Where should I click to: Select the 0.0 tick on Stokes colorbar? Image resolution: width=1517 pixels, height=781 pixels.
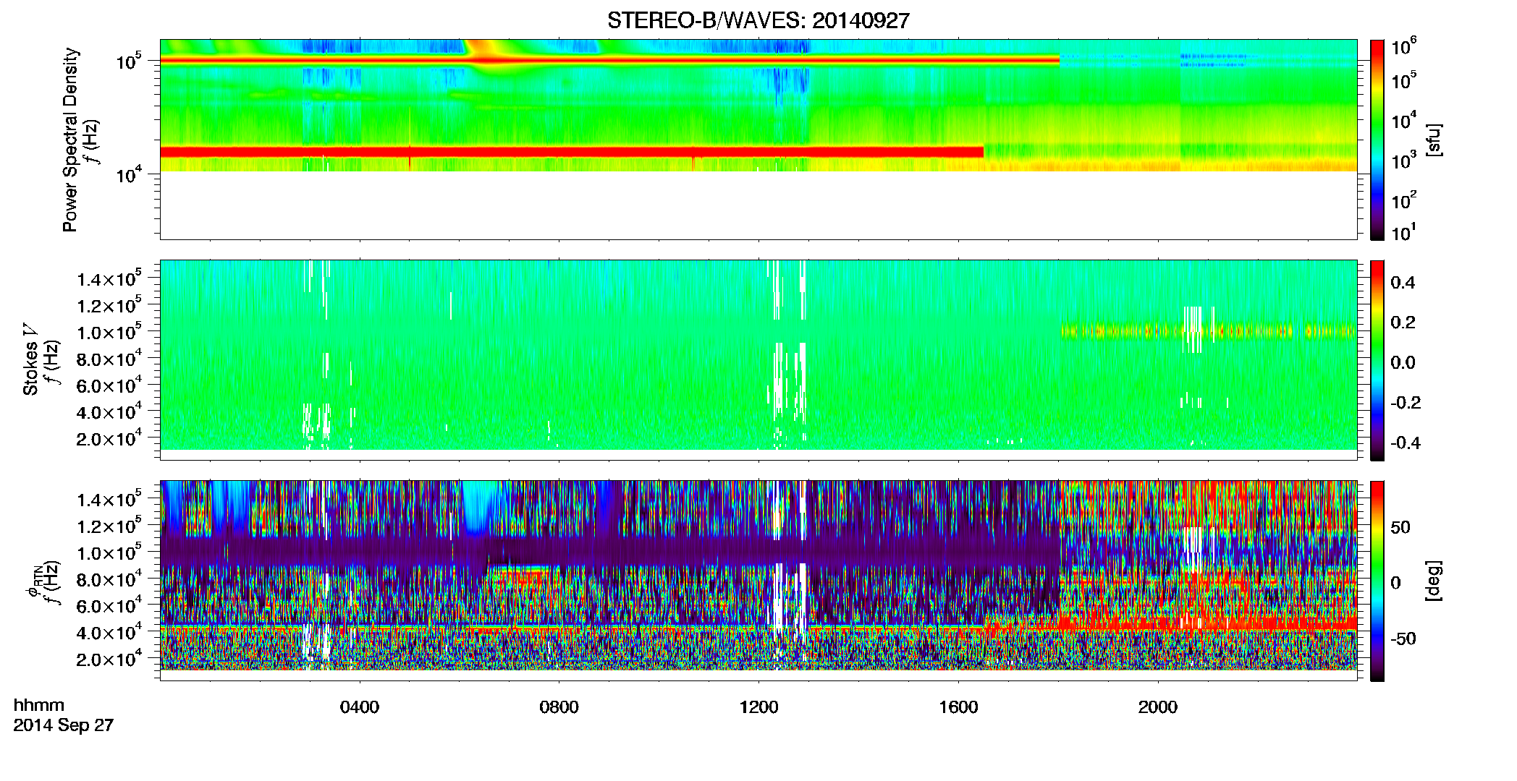(1403, 363)
